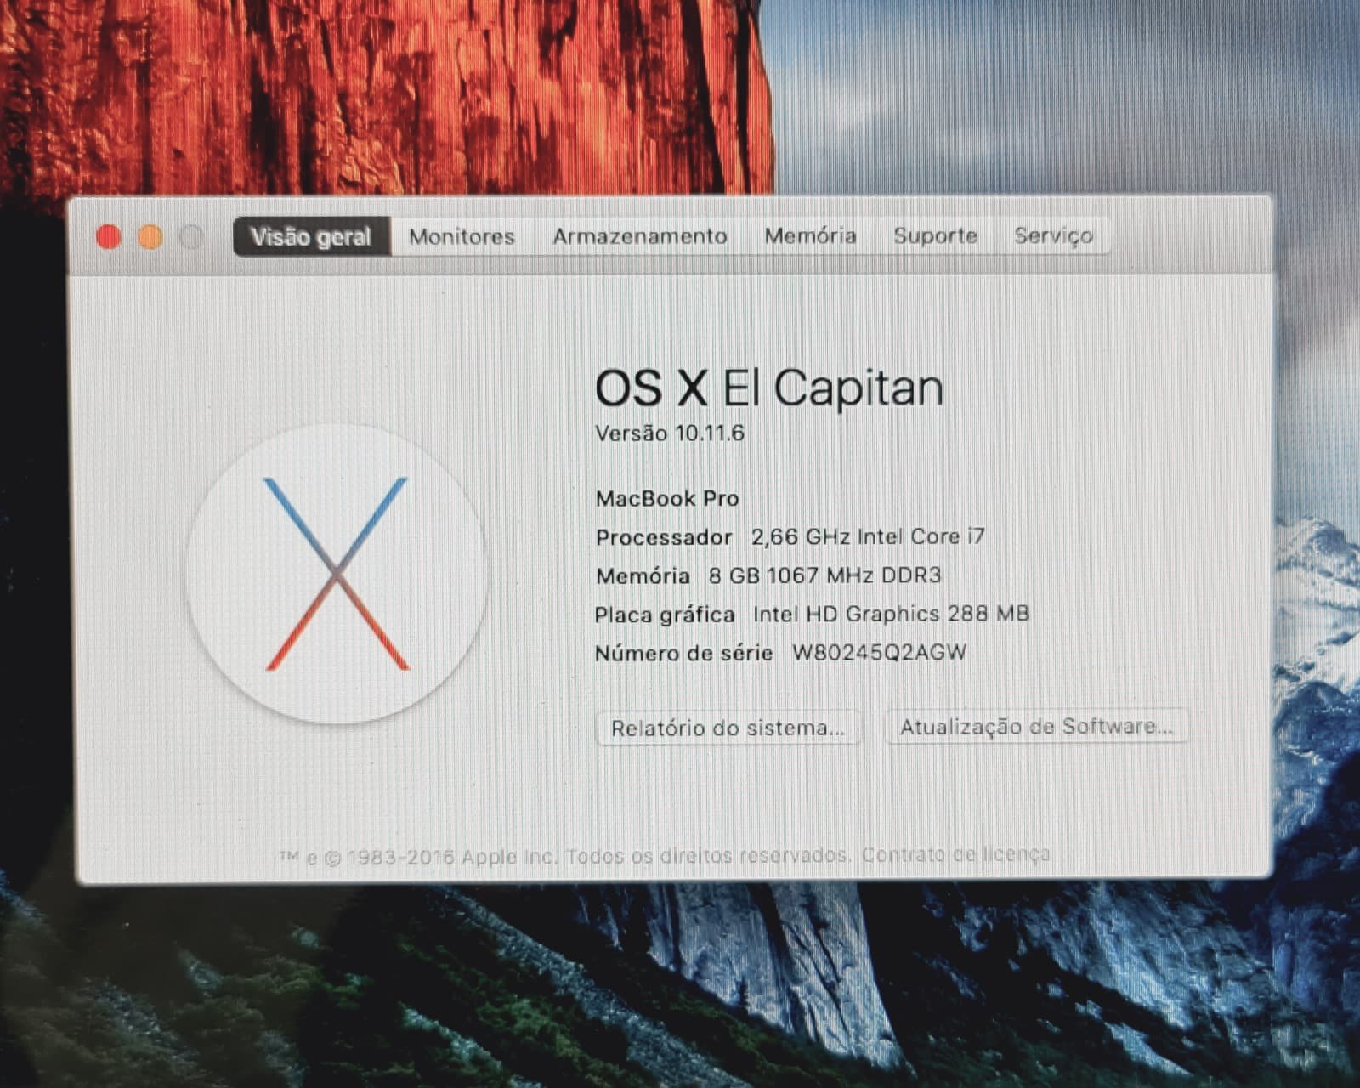1360x1088 pixels.
Task: Select the Memória tab
Action: [x=810, y=235]
